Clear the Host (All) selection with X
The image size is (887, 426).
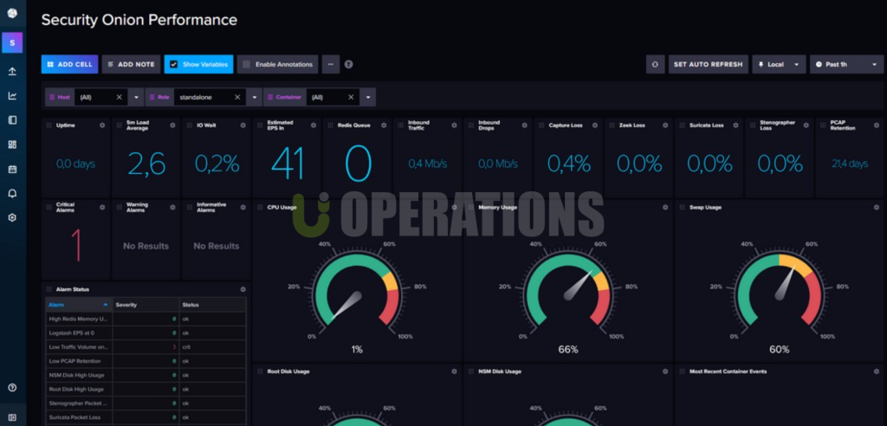point(119,97)
